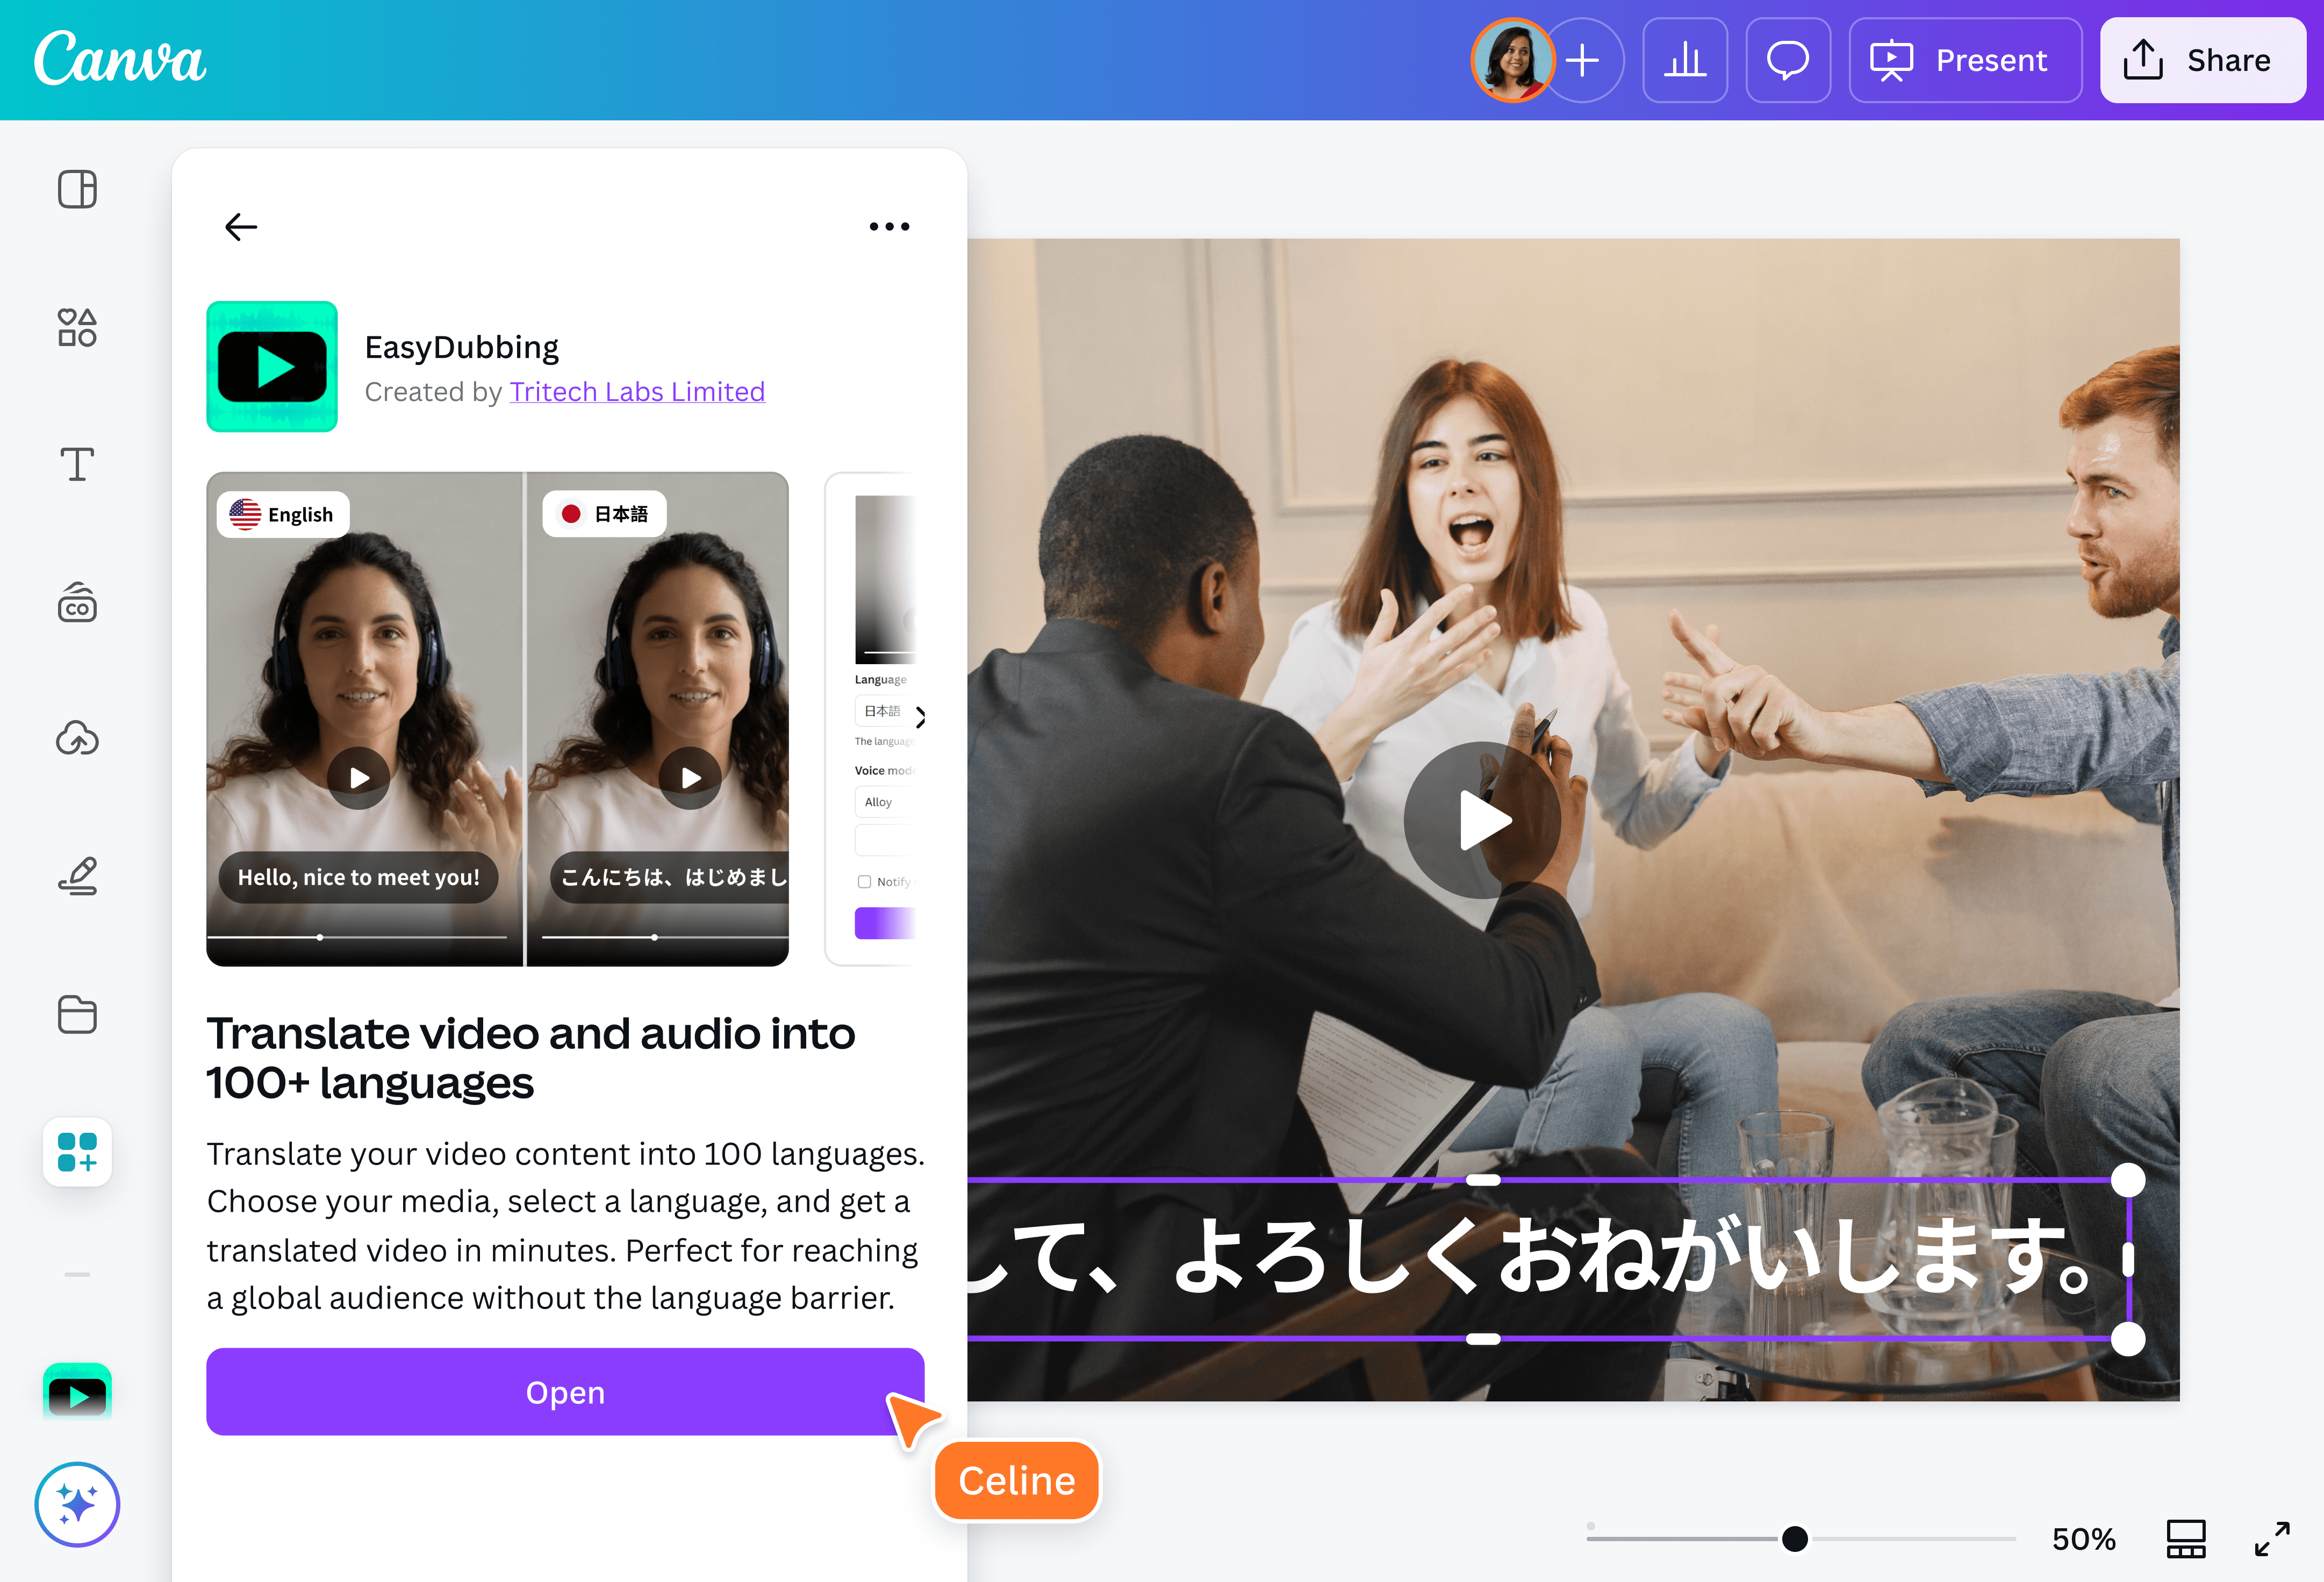Screen dimensions: 2324x1582
Task: Click the Magic assistant sparkle button
Action: tap(77, 1504)
